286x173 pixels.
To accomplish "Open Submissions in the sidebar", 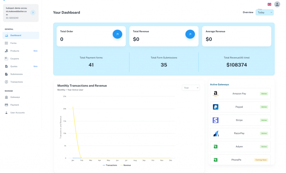I will point(16,74).
